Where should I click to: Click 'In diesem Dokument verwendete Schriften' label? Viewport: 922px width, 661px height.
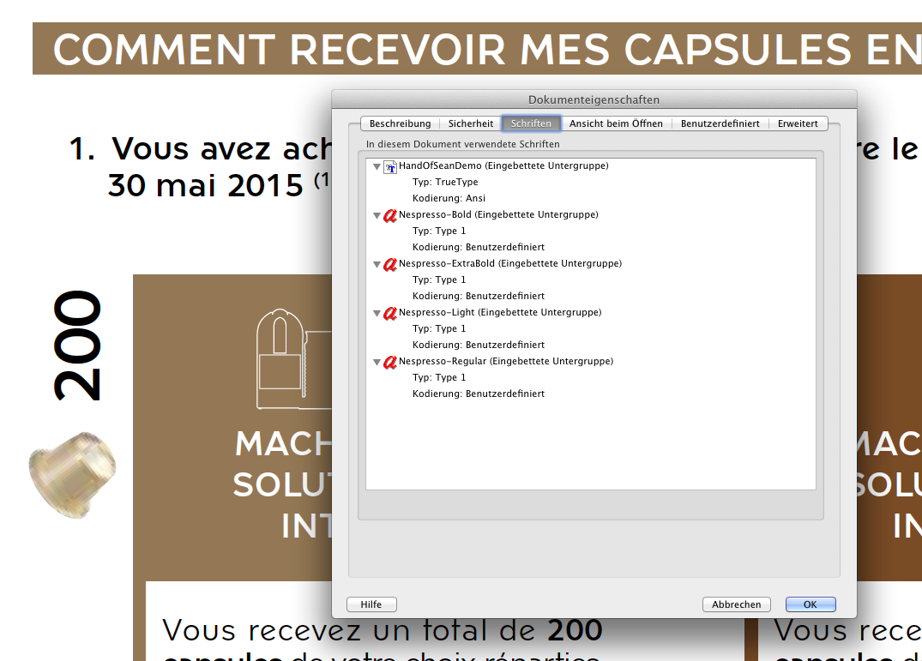tap(463, 144)
